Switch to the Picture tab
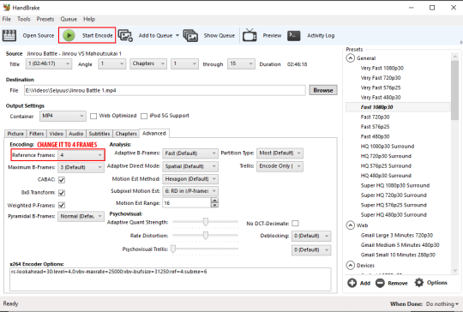 point(15,134)
